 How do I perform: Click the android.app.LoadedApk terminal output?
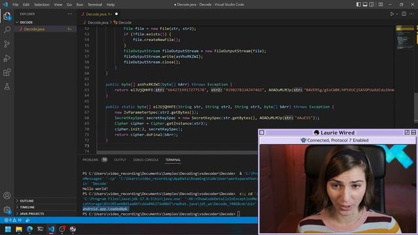pos(105,209)
